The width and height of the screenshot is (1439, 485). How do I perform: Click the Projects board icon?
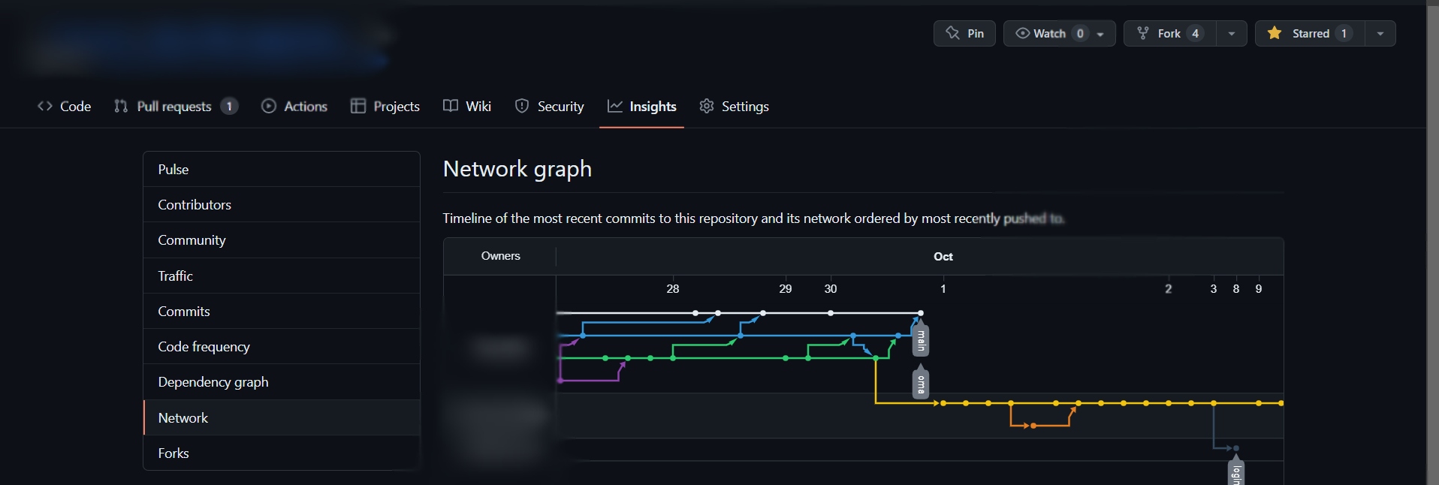[x=358, y=106]
